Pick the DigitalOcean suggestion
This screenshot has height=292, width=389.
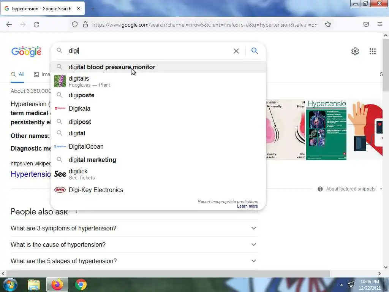coord(158,146)
